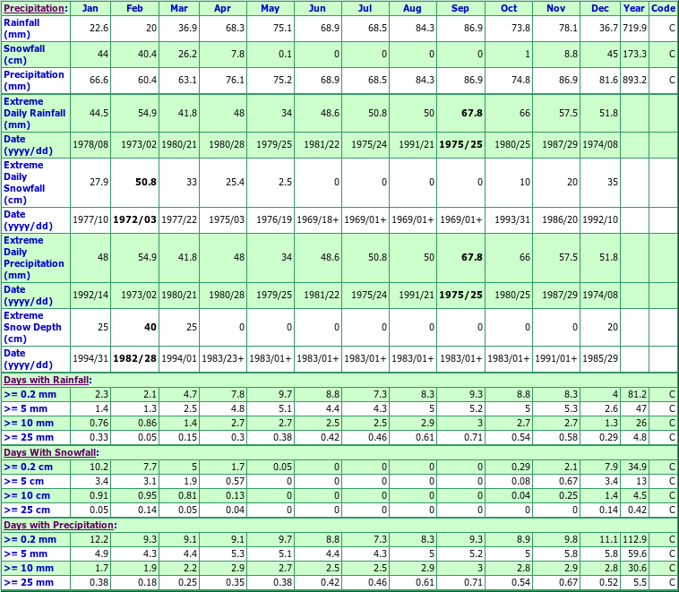Select the Dec column header

coord(600,8)
